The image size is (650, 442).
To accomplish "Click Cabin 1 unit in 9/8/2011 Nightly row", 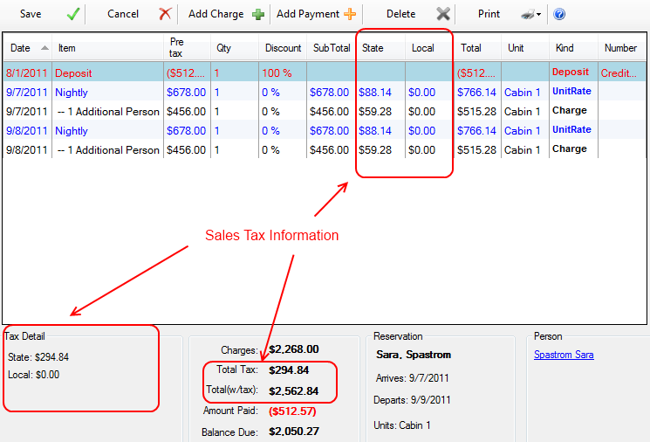I will (x=523, y=131).
